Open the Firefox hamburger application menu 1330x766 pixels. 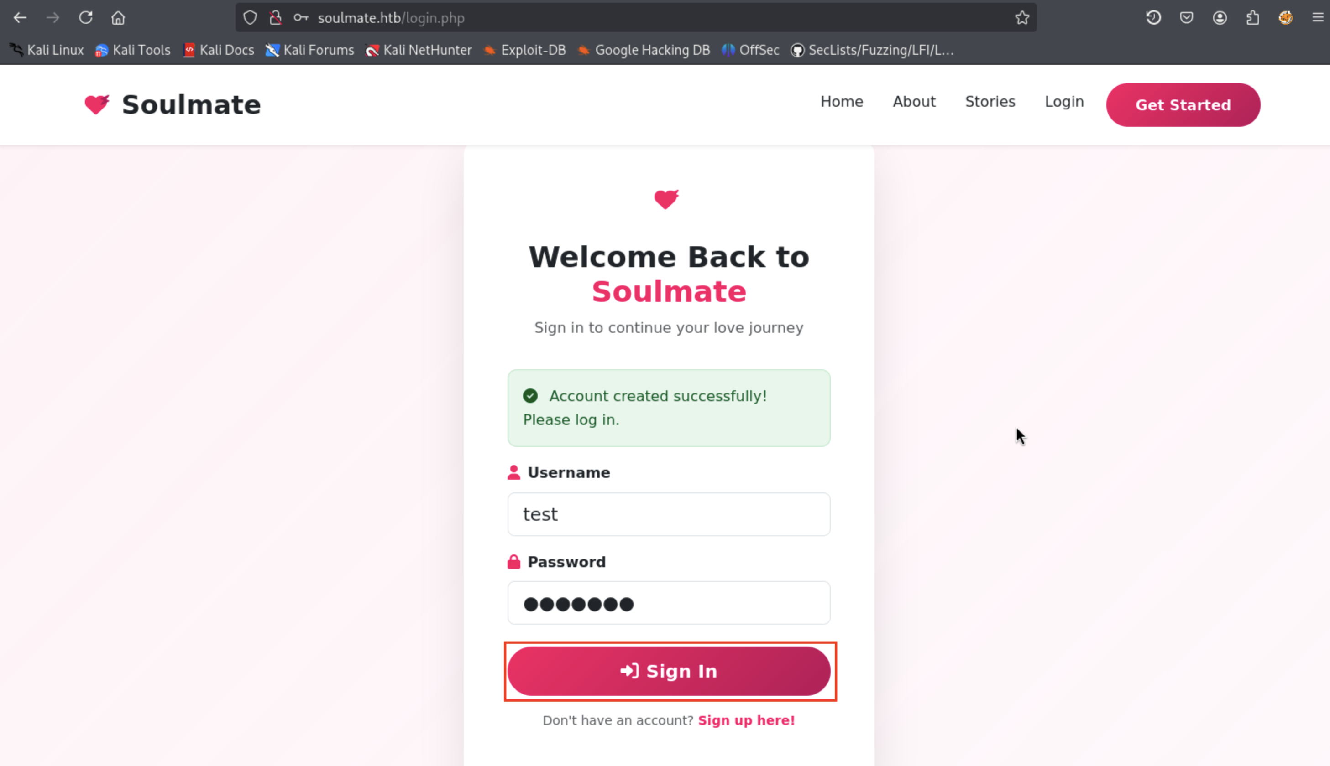pos(1318,18)
